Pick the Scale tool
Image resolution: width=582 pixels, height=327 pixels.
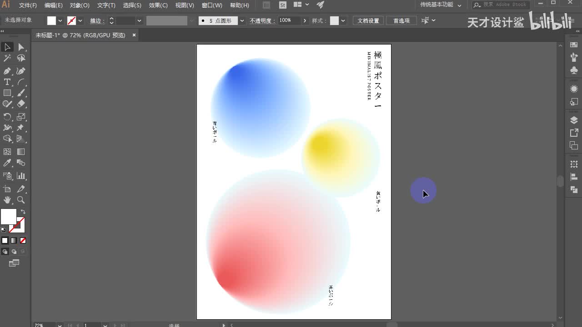[x=21, y=117]
